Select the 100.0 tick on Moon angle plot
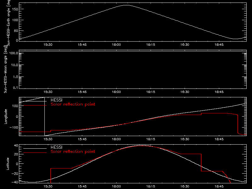Screen dimensions: 252x189 pyautogui.click(x=14, y=53)
